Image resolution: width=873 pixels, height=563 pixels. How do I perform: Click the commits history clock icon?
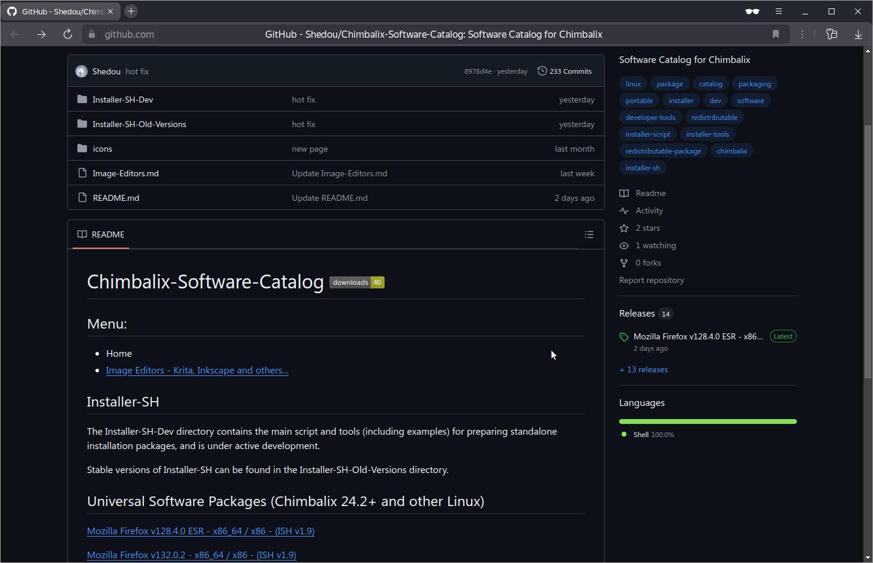coord(542,71)
